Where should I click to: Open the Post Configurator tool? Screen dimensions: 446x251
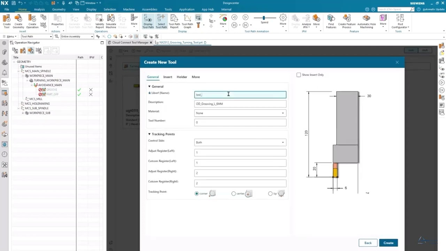(x=400, y=21)
